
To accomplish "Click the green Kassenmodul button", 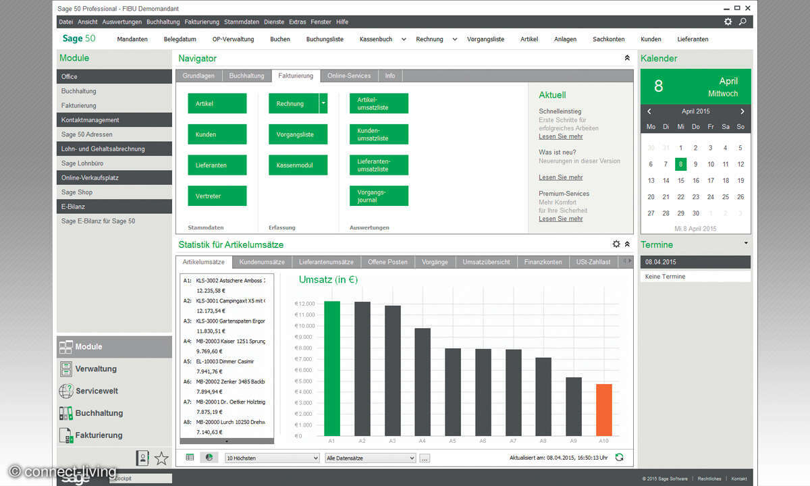I will click(x=298, y=165).
